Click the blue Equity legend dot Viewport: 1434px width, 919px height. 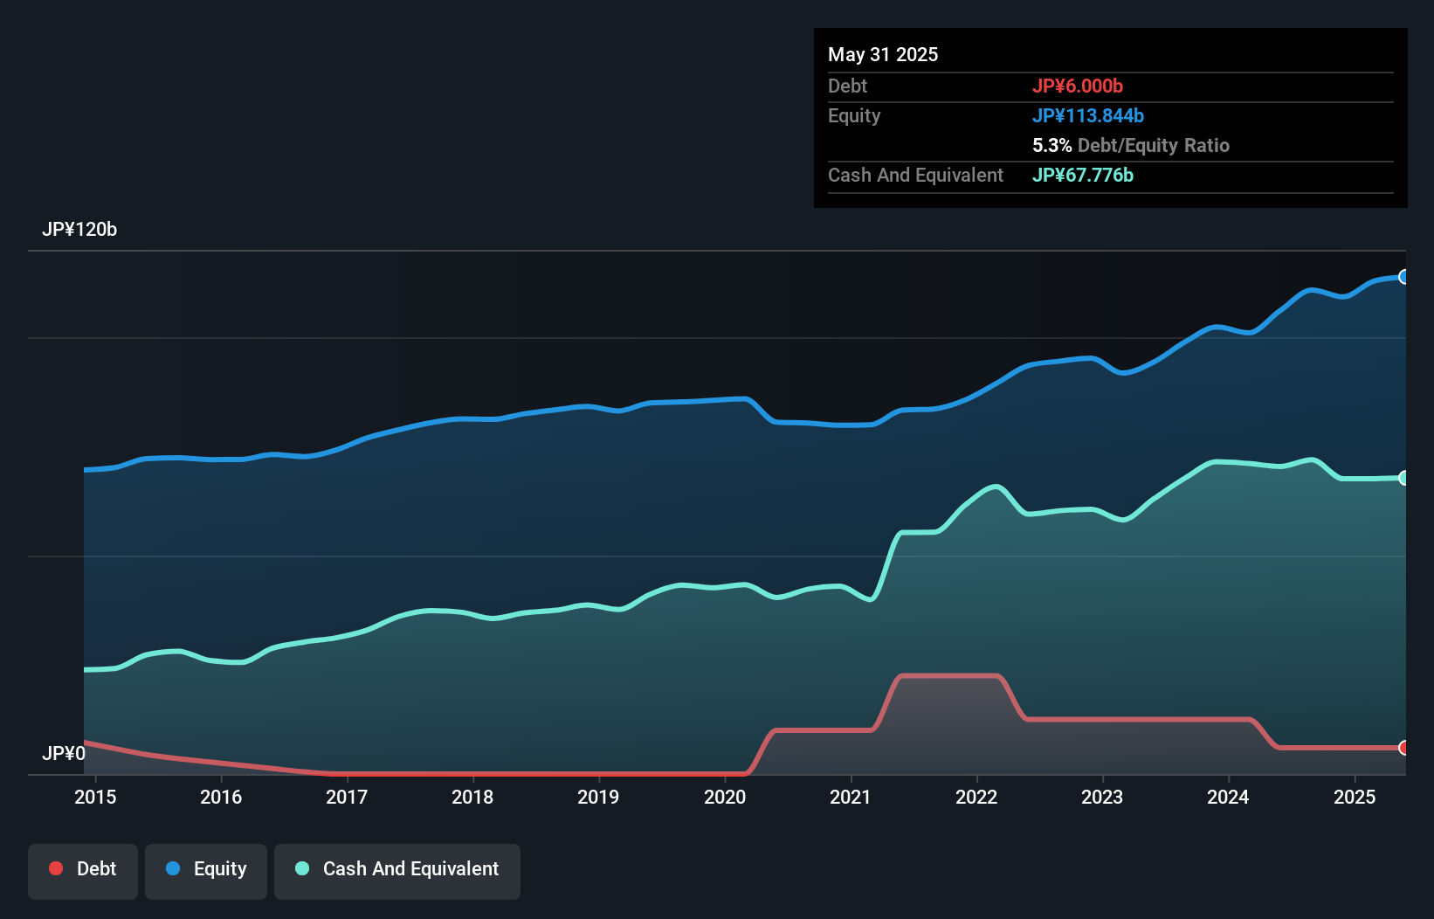pos(173,868)
